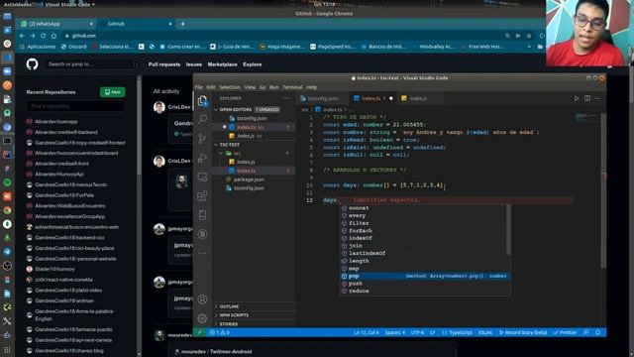Open tsconfig.json under TSC-TEST folder

pyautogui.click(x=254, y=188)
